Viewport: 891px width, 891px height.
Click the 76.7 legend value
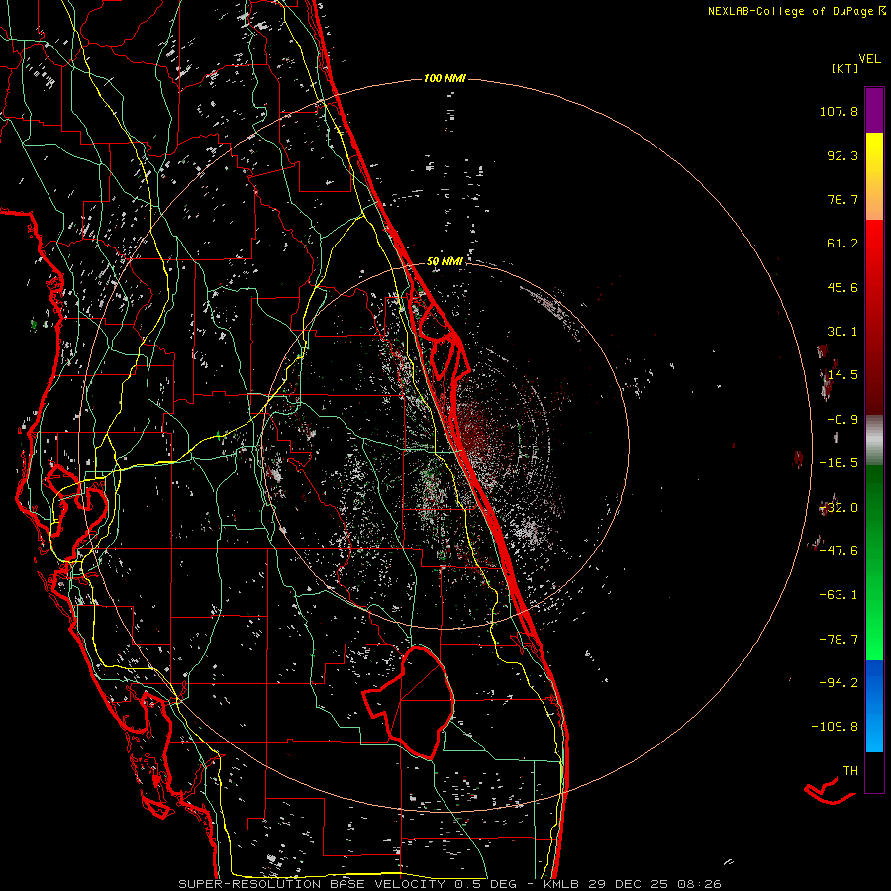click(842, 199)
